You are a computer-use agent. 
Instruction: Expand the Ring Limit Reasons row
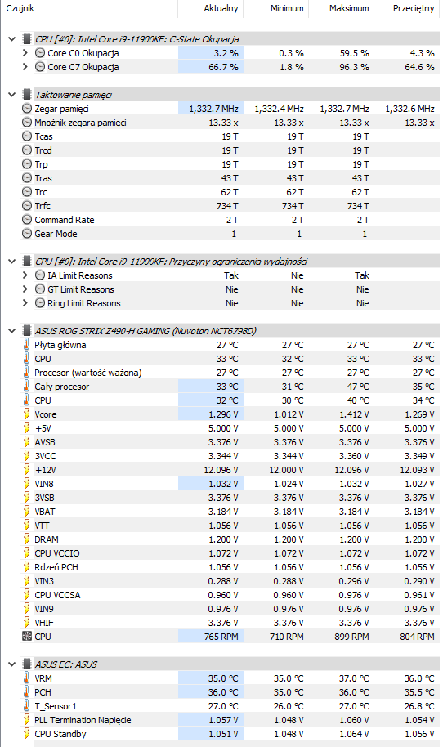(25, 302)
